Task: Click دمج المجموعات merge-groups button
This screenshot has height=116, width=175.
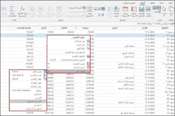Action: click(77, 12)
